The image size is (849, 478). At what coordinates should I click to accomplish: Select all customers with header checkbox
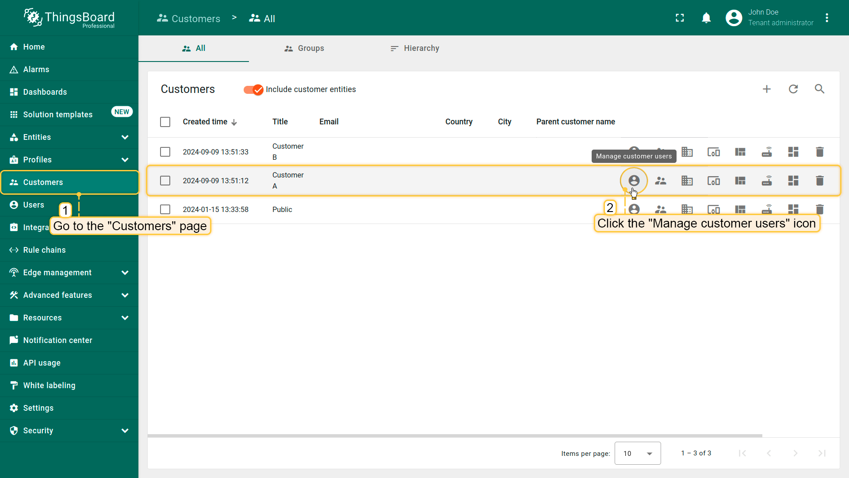[x=165, y=122]
